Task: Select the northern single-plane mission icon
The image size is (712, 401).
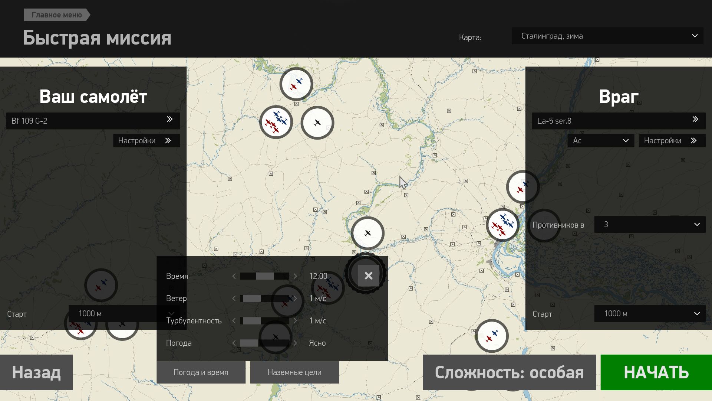Action: 317,123
